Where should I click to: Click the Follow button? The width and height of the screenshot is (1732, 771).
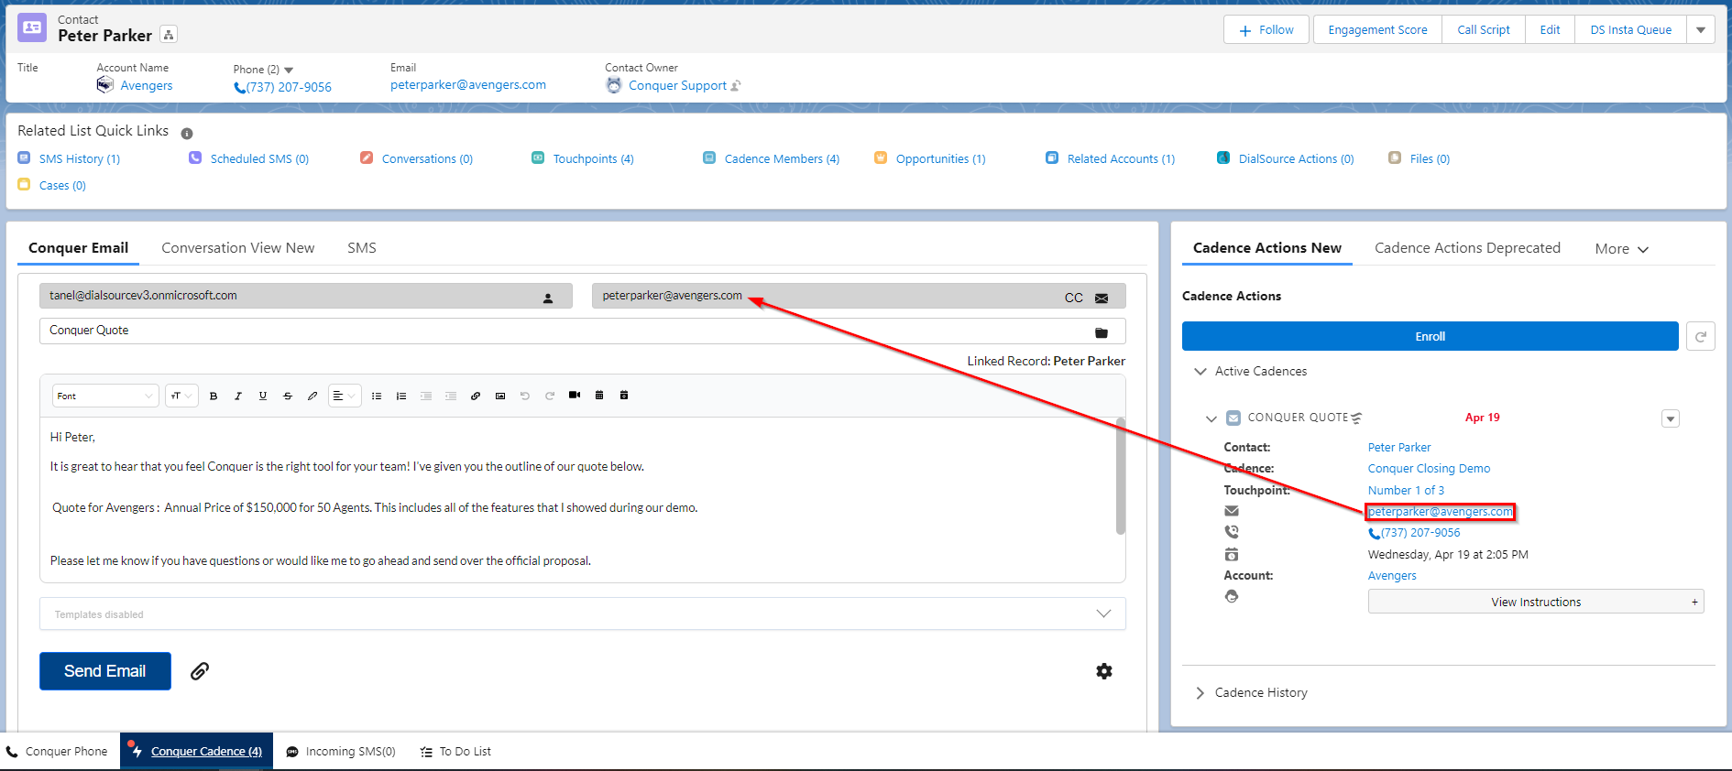pyautogui.click(x=1267, y=30)
